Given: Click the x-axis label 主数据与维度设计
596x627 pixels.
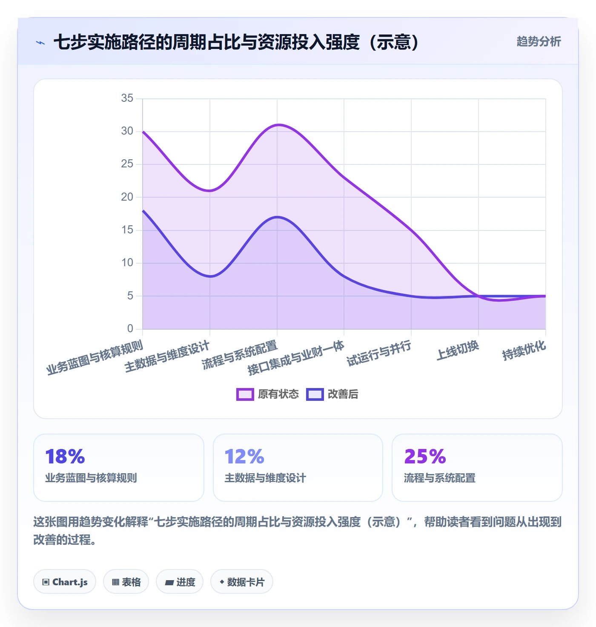Looking at the screenshot, I should coord(167,357).
